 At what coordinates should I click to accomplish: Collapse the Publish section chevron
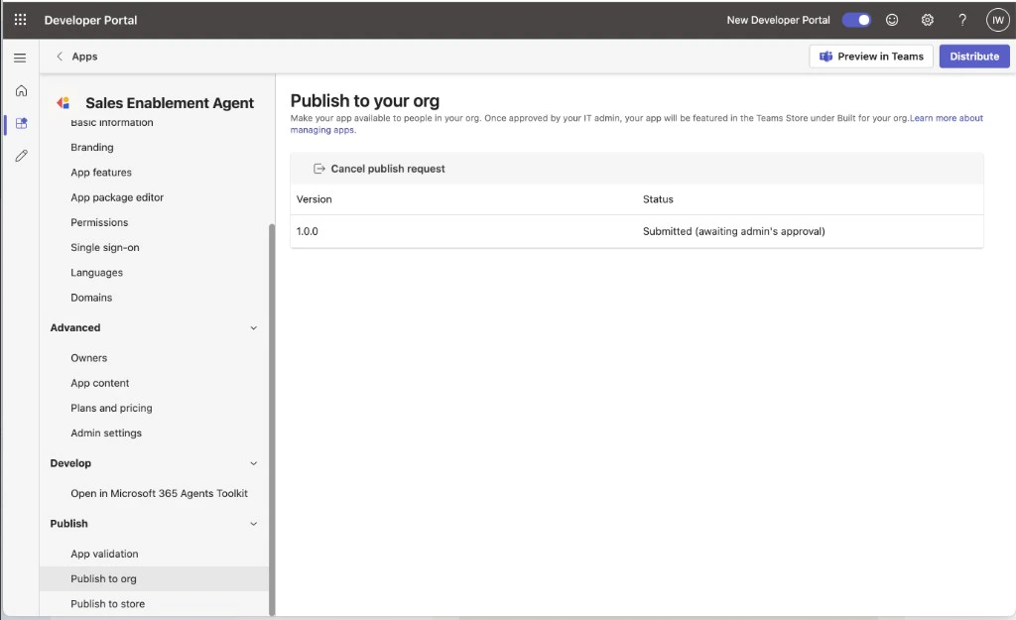[x=253, y=524]
